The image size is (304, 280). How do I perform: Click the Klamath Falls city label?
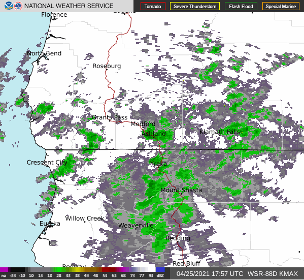click(220, 132)
